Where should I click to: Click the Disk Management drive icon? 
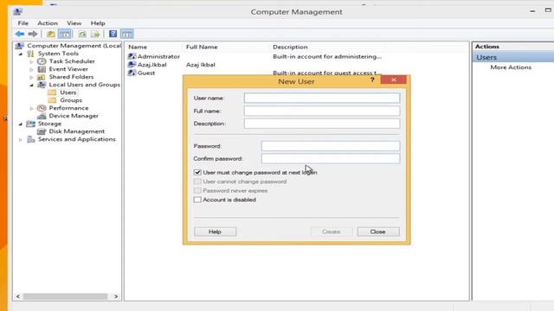click(42, 131)
